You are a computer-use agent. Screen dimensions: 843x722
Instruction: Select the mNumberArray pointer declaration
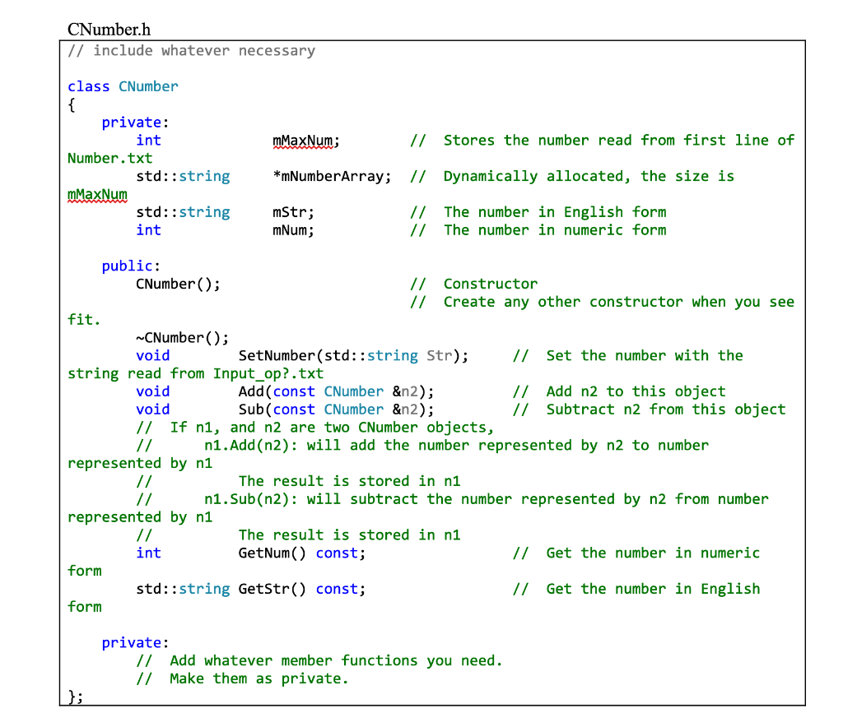(331, 175)
